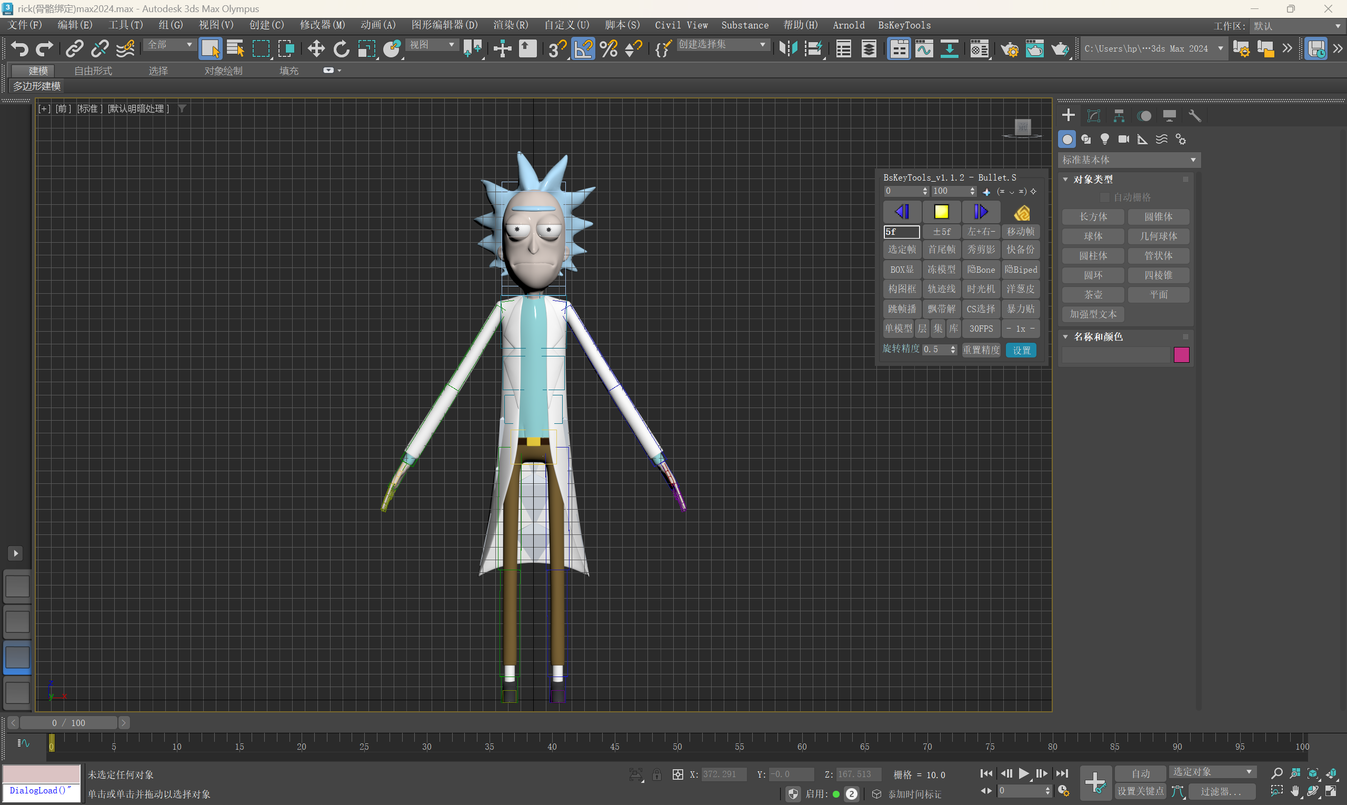The width and height of the screenshot is (1347, 805).
Task: Toggle the 3D Snaps icon
Action: [x=557, y=49]
